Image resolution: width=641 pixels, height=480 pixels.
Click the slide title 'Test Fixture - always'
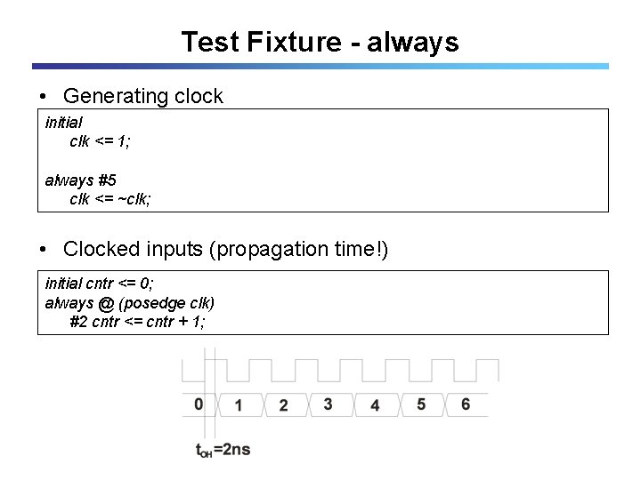320,42
